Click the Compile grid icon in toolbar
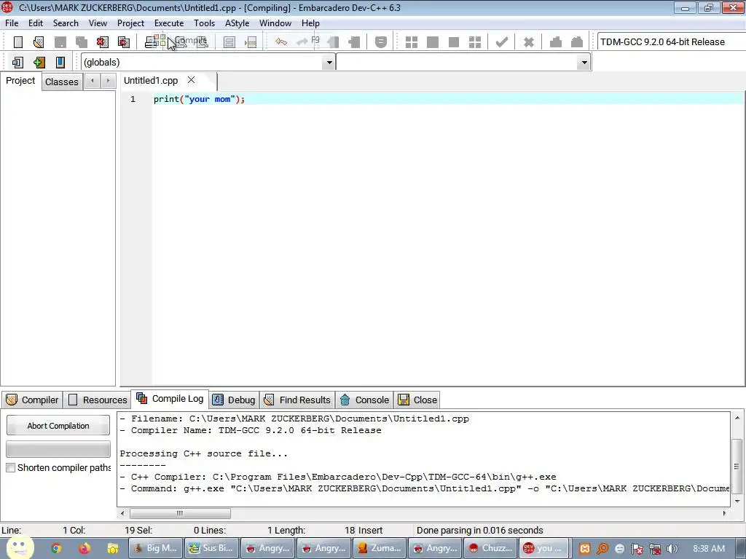Screen dimensions: 746x559 (412, 42)
